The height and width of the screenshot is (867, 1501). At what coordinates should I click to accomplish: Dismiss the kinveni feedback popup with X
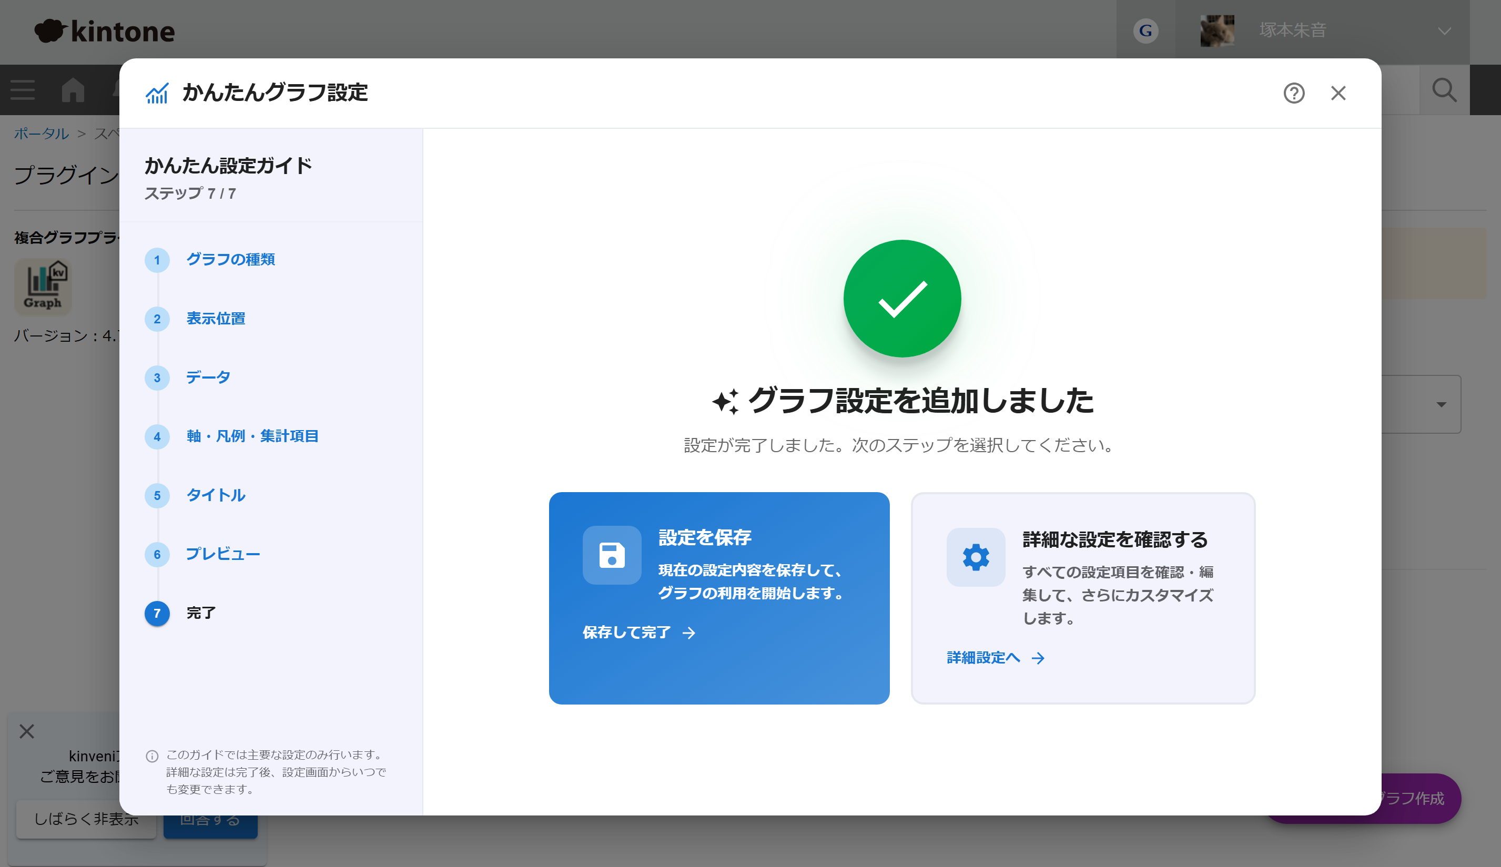click(x=27, y=731)
